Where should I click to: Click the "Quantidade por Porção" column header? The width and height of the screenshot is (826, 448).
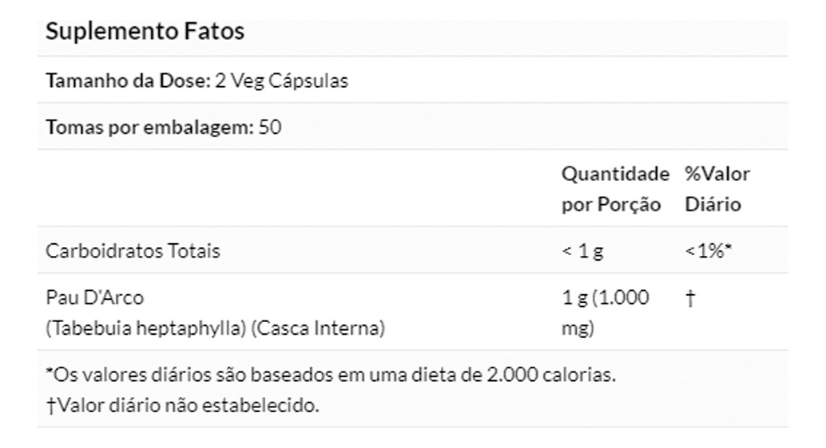coord(614,189)
